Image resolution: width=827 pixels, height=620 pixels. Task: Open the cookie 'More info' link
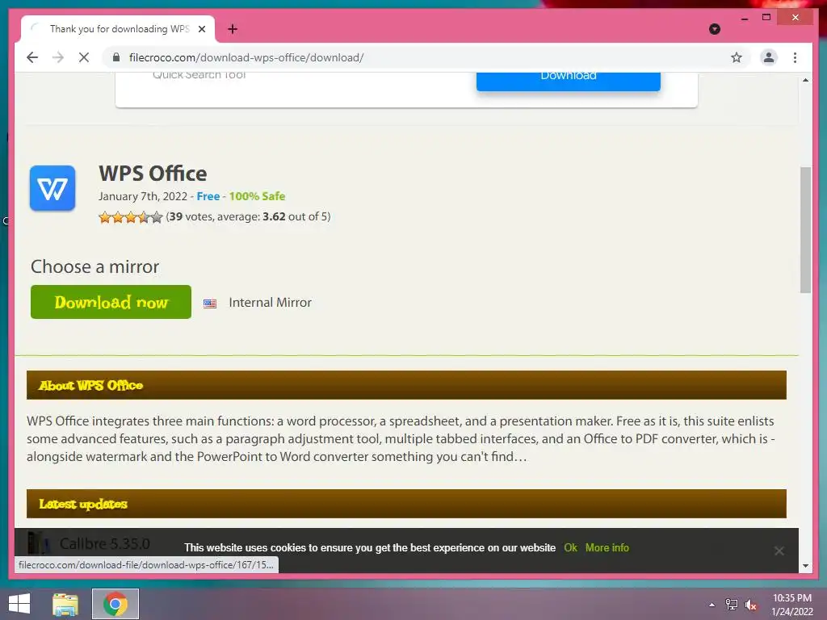(x=607, y=548)
